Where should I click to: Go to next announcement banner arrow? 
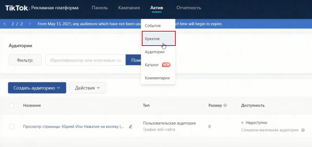(x=30, y=24)
